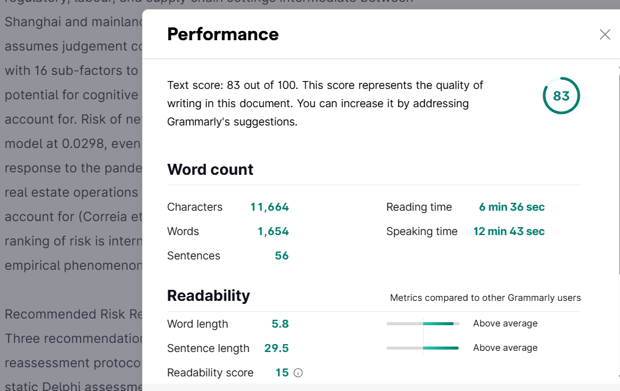Click the Performance dialog title
Screen dimensions: 620x391
(223, 34)
